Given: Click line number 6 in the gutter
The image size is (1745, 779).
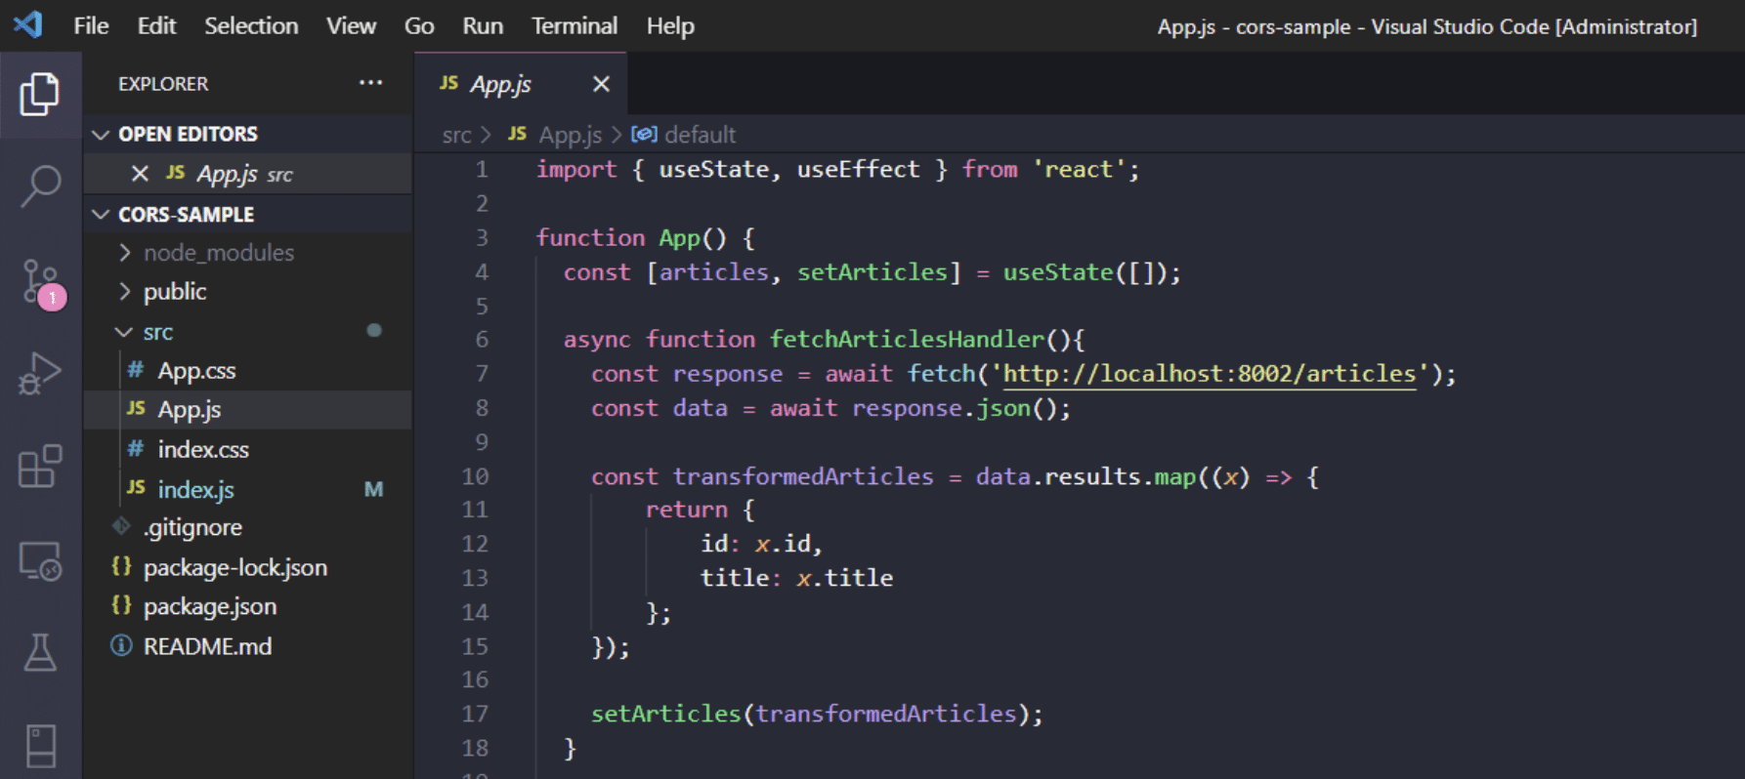Looking at the screenshot, I should pyautogui.click(x=482, y=340).
